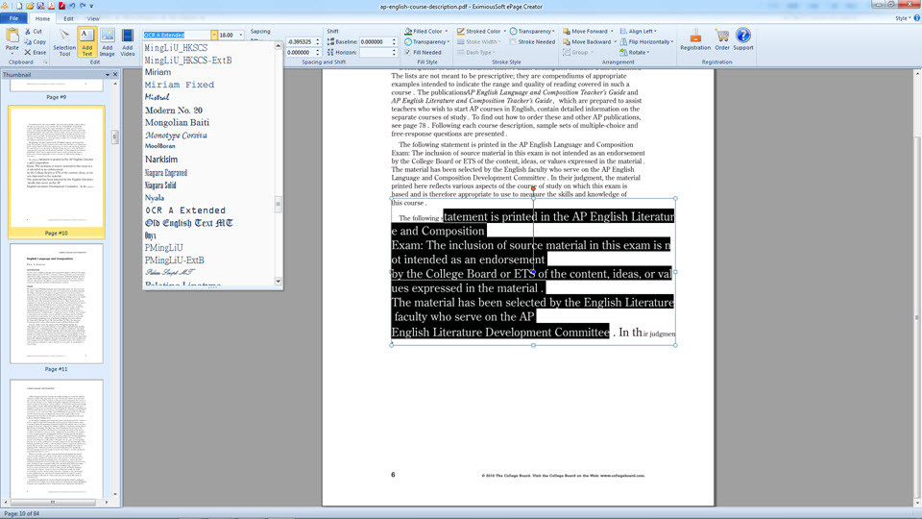Open the Thumbnail panel options arrow
Screen dimensions: 922x519
[107, 75]
